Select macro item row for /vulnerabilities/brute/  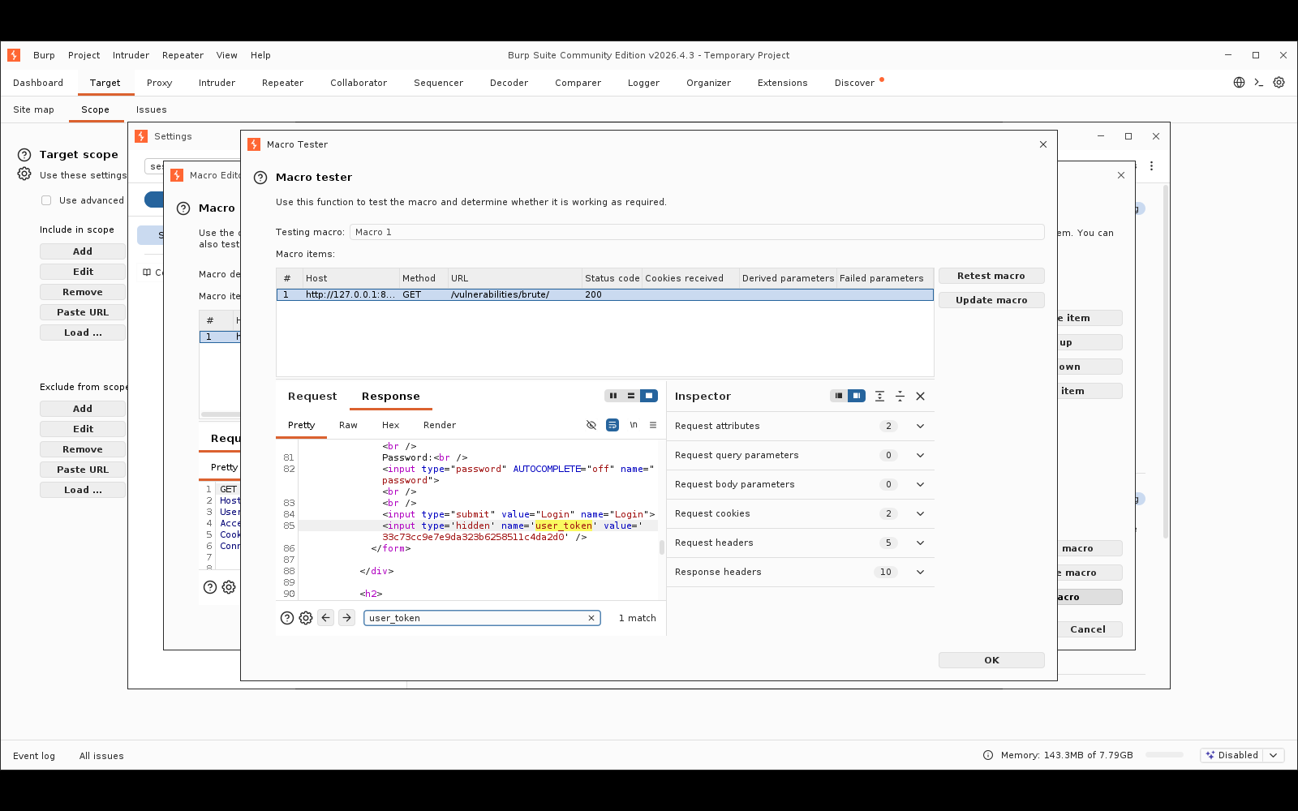coord(604,295)
